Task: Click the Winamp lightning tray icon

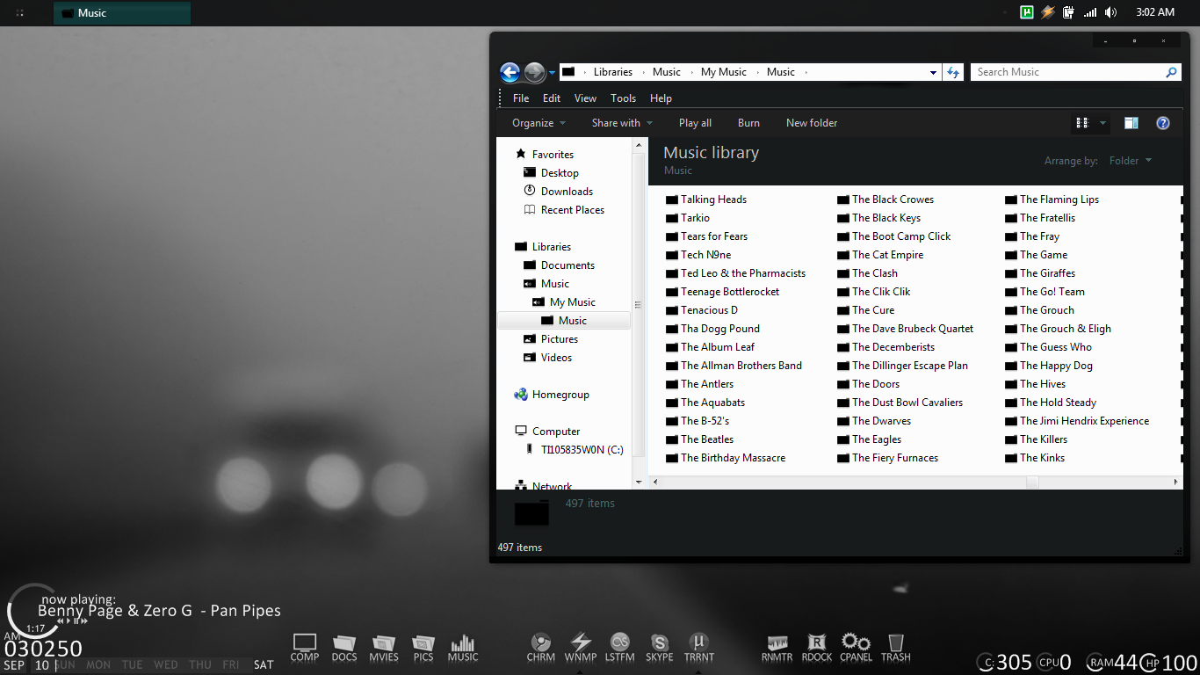Action: (1048, 12)
